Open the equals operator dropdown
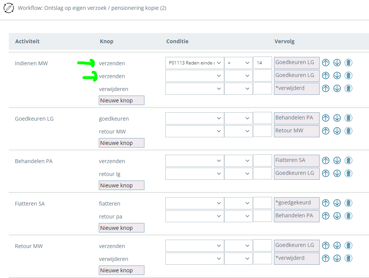The height and width of the screenshot is (278, 369). [238, 63]
